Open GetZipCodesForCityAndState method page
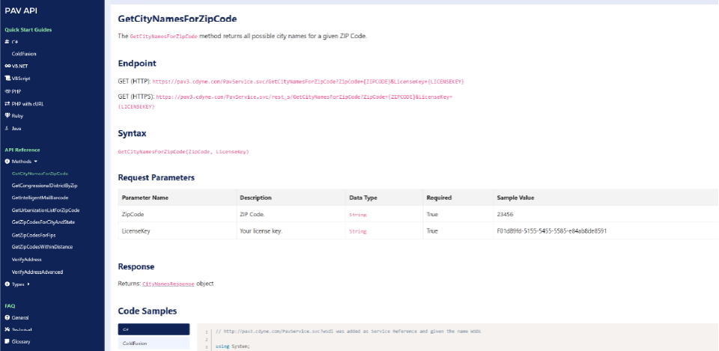Viewport: 719px width, 351px height. tap(43, 222)
